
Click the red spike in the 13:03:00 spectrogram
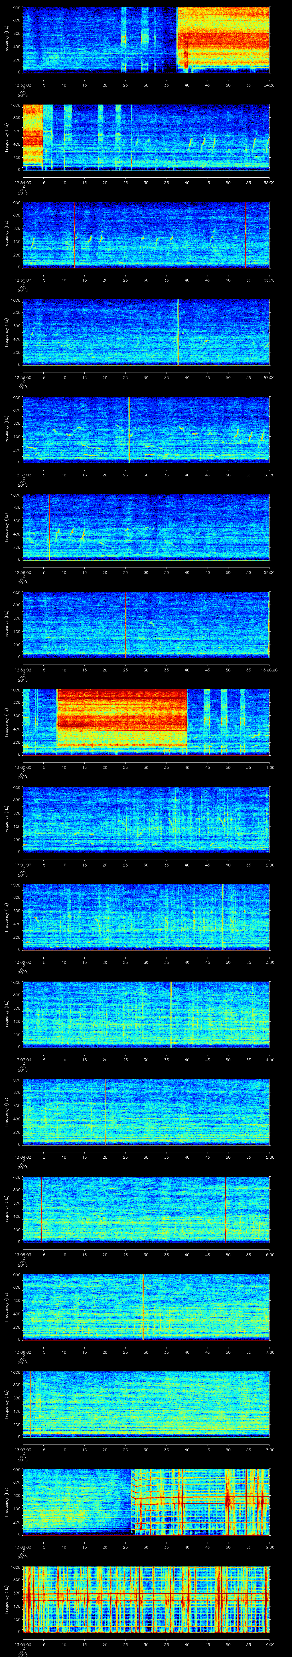tap(171, 1014)
